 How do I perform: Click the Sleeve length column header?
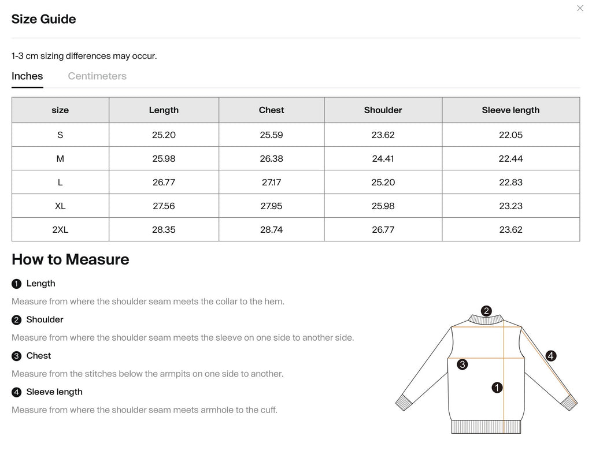[510, 110]
